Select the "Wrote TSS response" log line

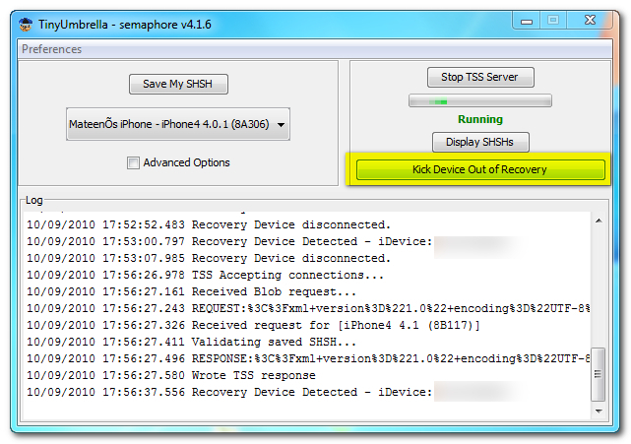(x=253, y=375)
